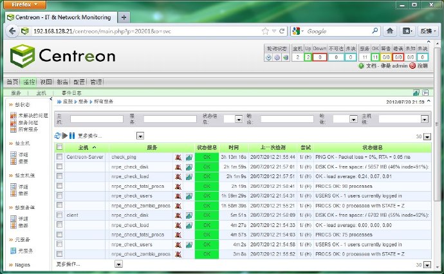This screenshot has width=444, height=274.
Task: Switch to the 主机 submenu tab
Action: 41,93
